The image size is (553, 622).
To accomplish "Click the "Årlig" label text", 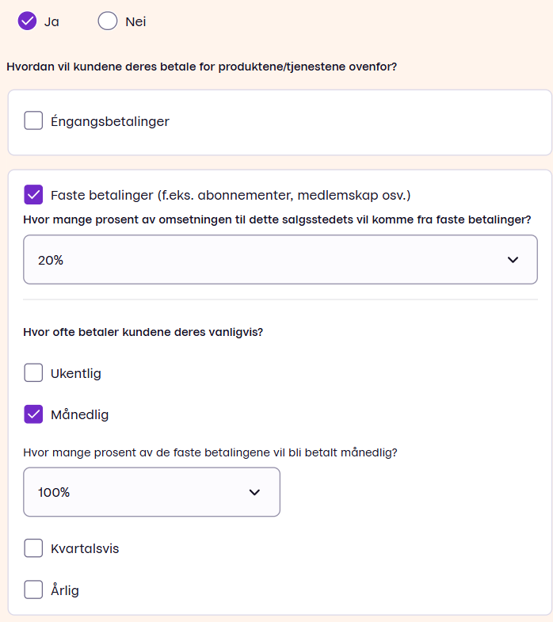I will pos(65,590).
